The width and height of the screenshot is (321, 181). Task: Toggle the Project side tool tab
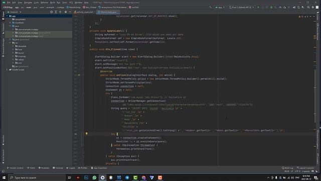pyautogui.click(x=3, y=16)
